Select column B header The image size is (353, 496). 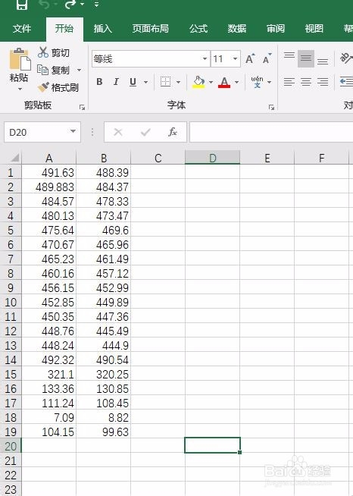(x=104, y=158)
